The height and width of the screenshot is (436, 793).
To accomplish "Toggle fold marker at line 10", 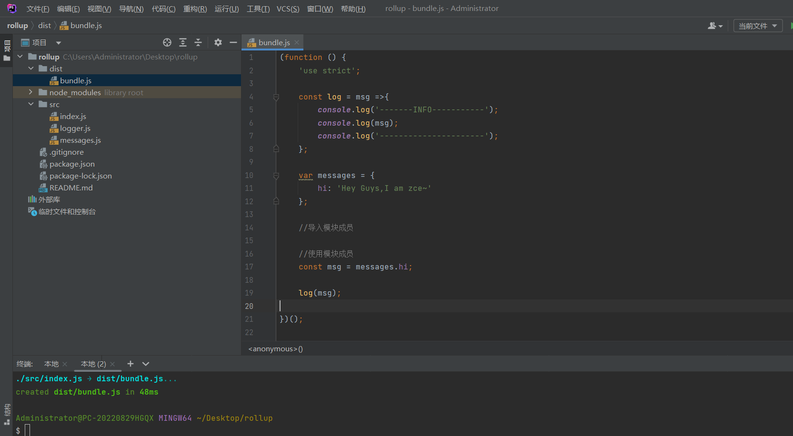I will (276, 176).
